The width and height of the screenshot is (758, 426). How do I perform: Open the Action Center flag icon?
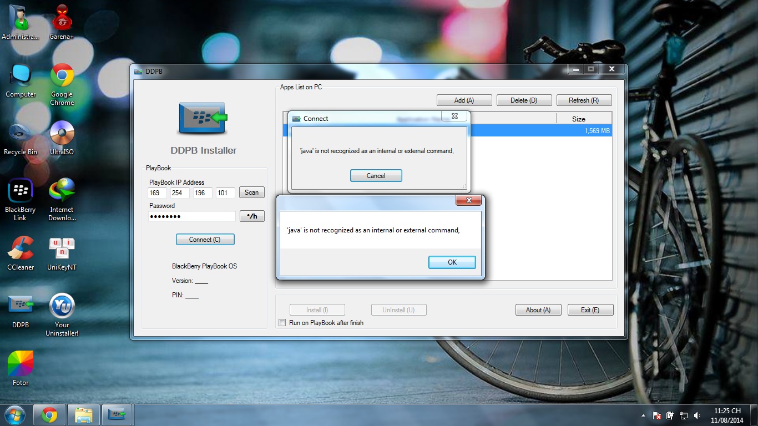657,415
